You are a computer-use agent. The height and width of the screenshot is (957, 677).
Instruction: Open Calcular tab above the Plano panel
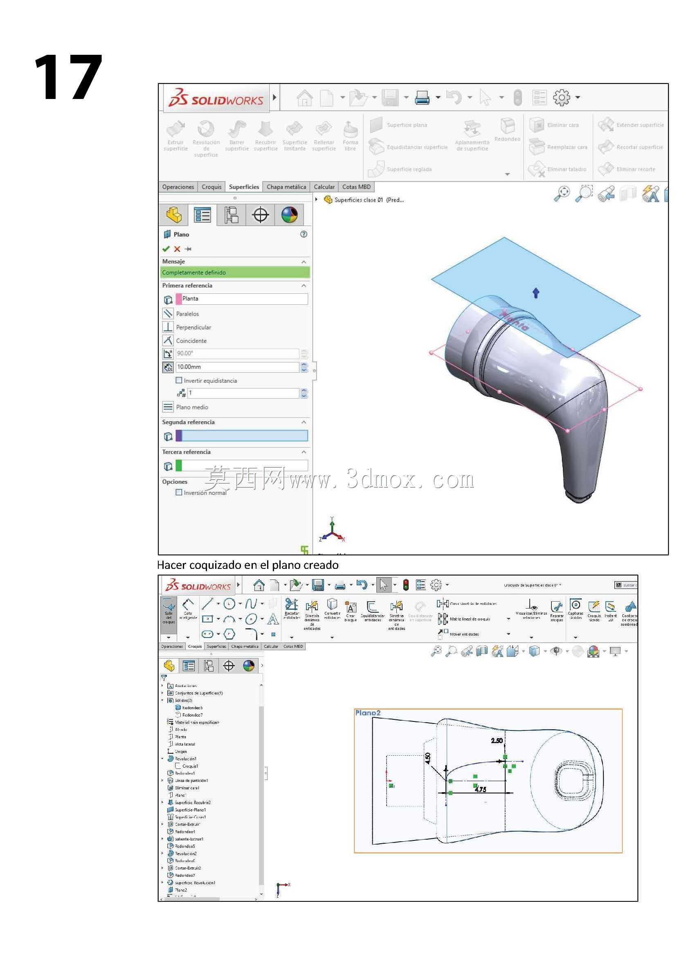(x=324, y=187)
